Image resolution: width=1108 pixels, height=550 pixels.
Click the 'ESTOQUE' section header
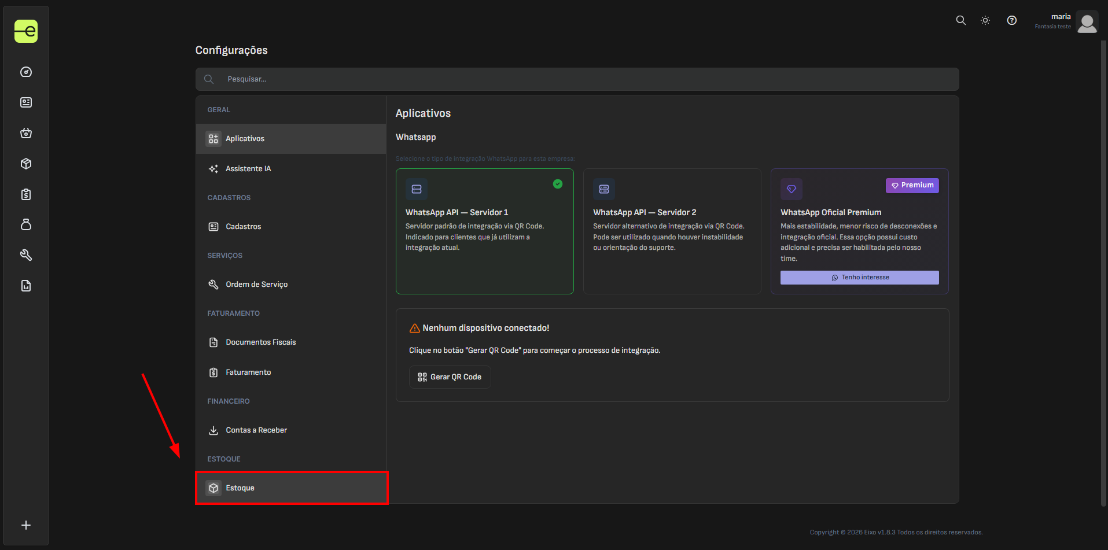click(224, 459)
